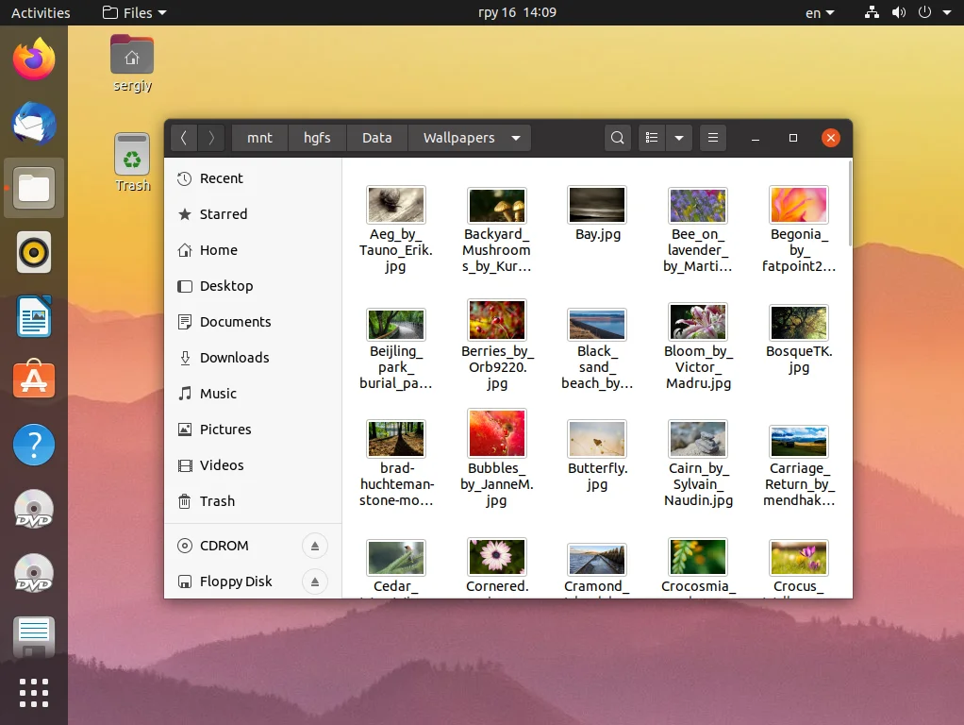
Task: Open view options dropdown arrow
Action: click(x=679, y=138)
